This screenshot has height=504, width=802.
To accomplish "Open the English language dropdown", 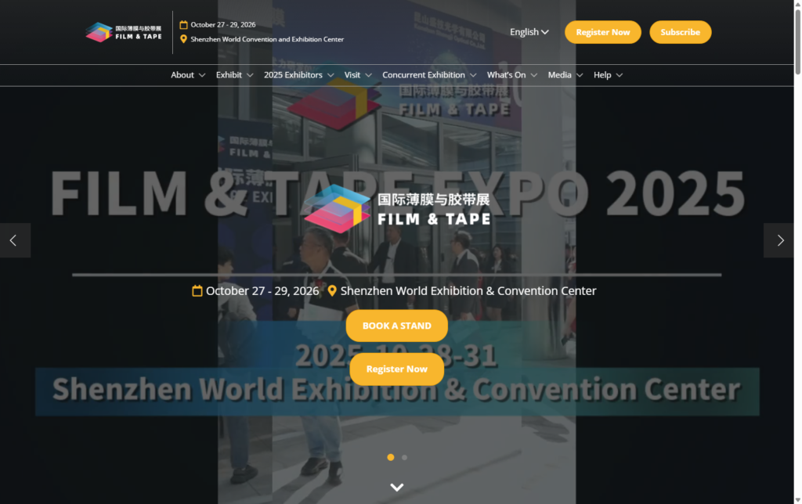I will 529,32.
